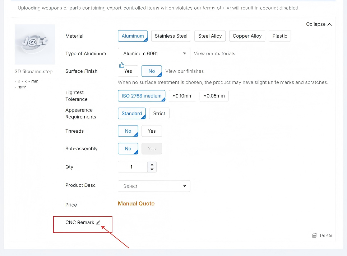Select Plastic material
The image size is (347, 256).
(280, 36)
